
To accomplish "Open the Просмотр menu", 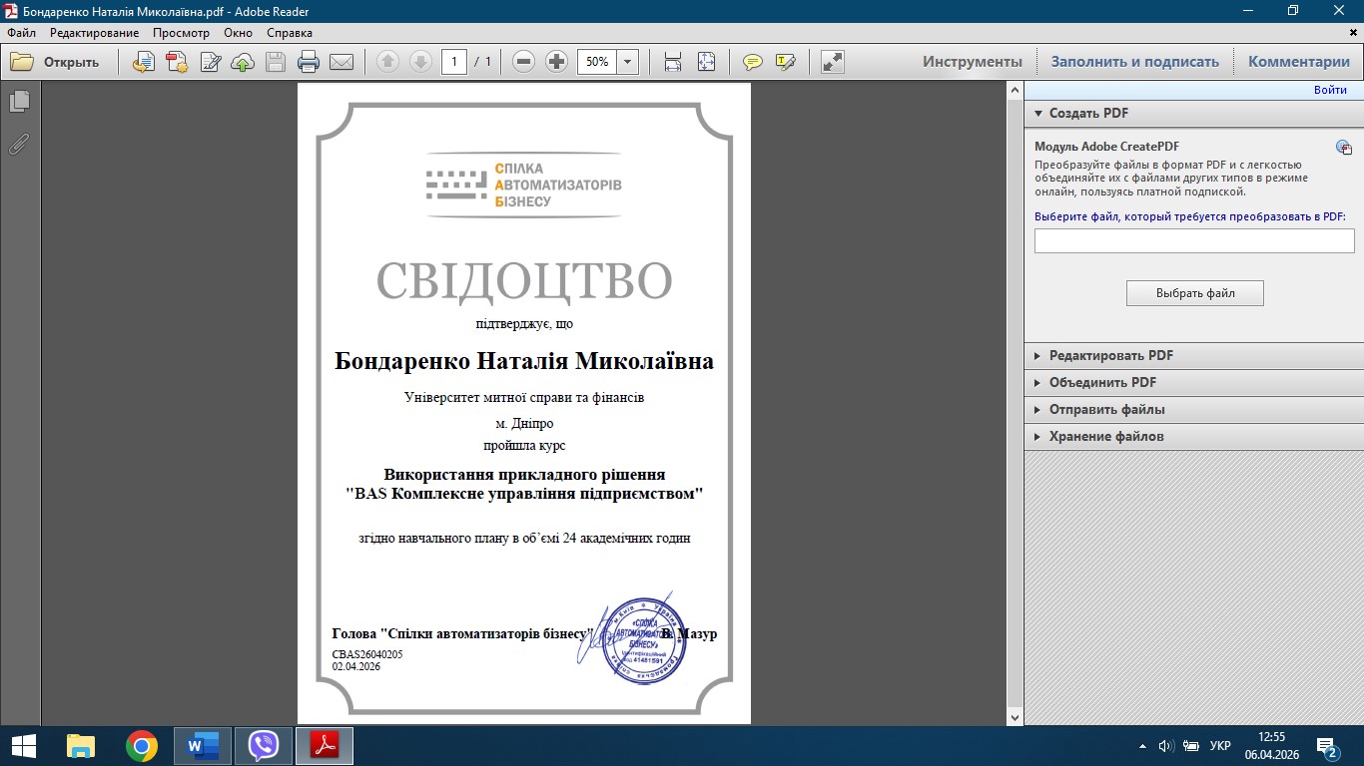I will point(181,33).
